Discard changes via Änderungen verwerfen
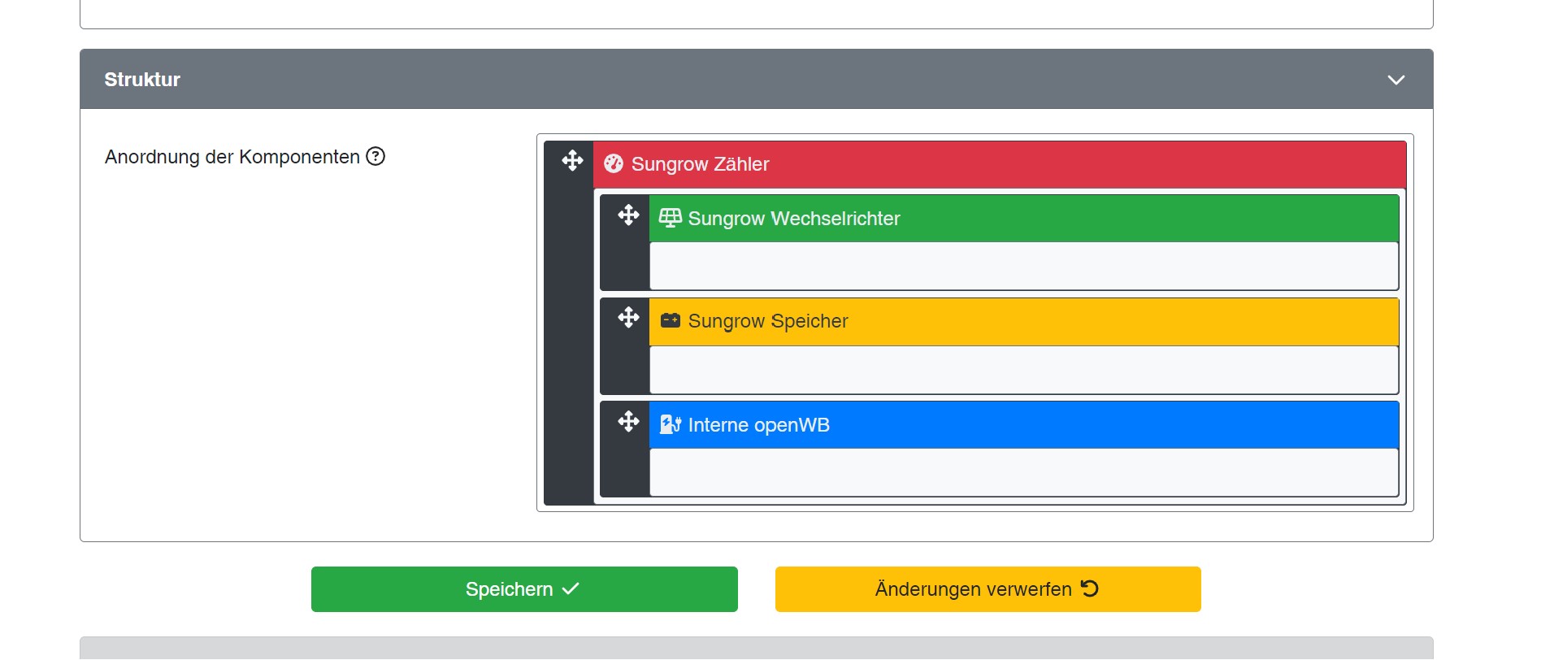Screen dimensions: 1541x660 tap(988, 589)
